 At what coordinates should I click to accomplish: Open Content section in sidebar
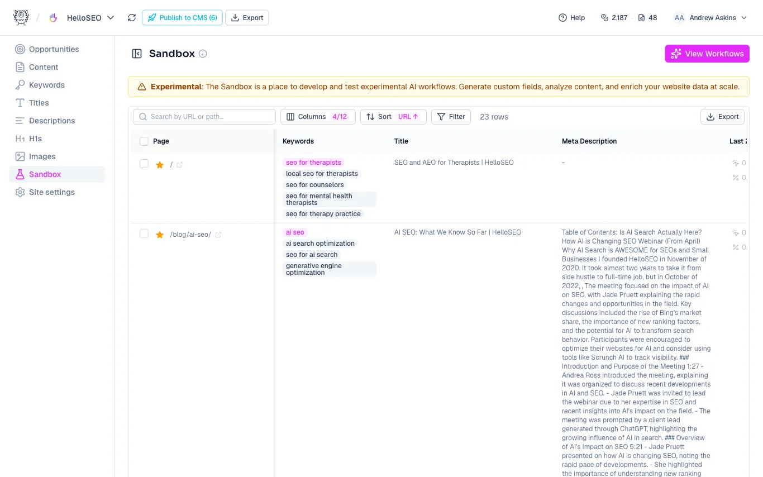point(57,67)
